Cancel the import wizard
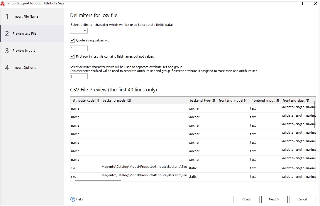This screenshot has height=206, width=320. (x=302, y=199)
